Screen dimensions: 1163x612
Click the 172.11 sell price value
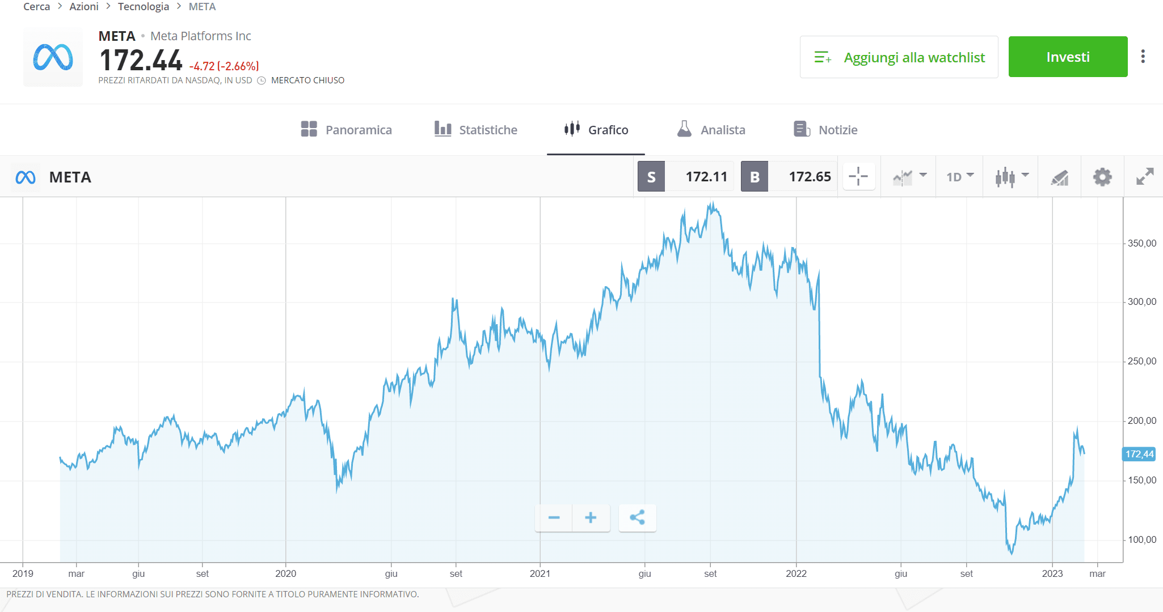(x=706, y=177)
